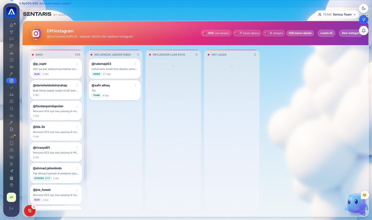Image resolution: width=372 pixels, height=220 pixels.
Task: Click the Leads IG button
Action: (326, 33)
